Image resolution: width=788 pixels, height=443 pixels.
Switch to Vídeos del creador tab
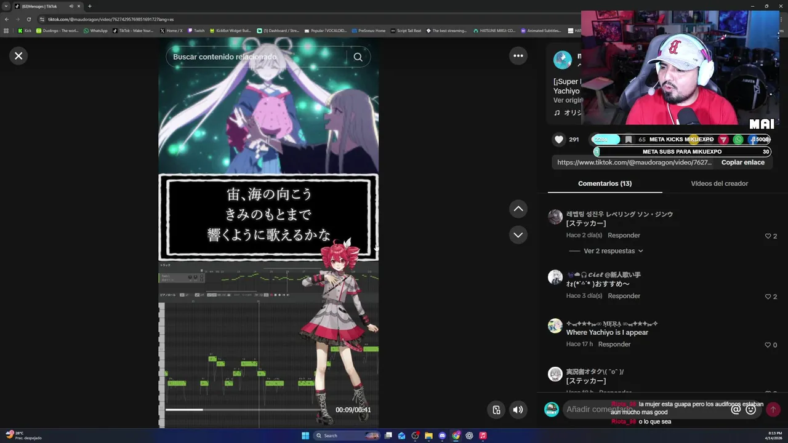719,183
